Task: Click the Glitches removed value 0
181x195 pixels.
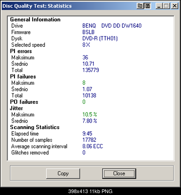Action: pos(84,152)
